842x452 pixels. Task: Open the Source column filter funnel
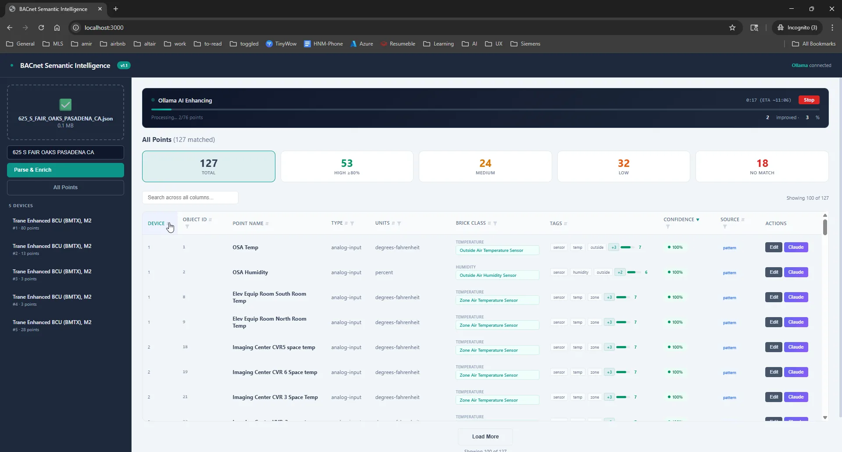click(725, 227)
